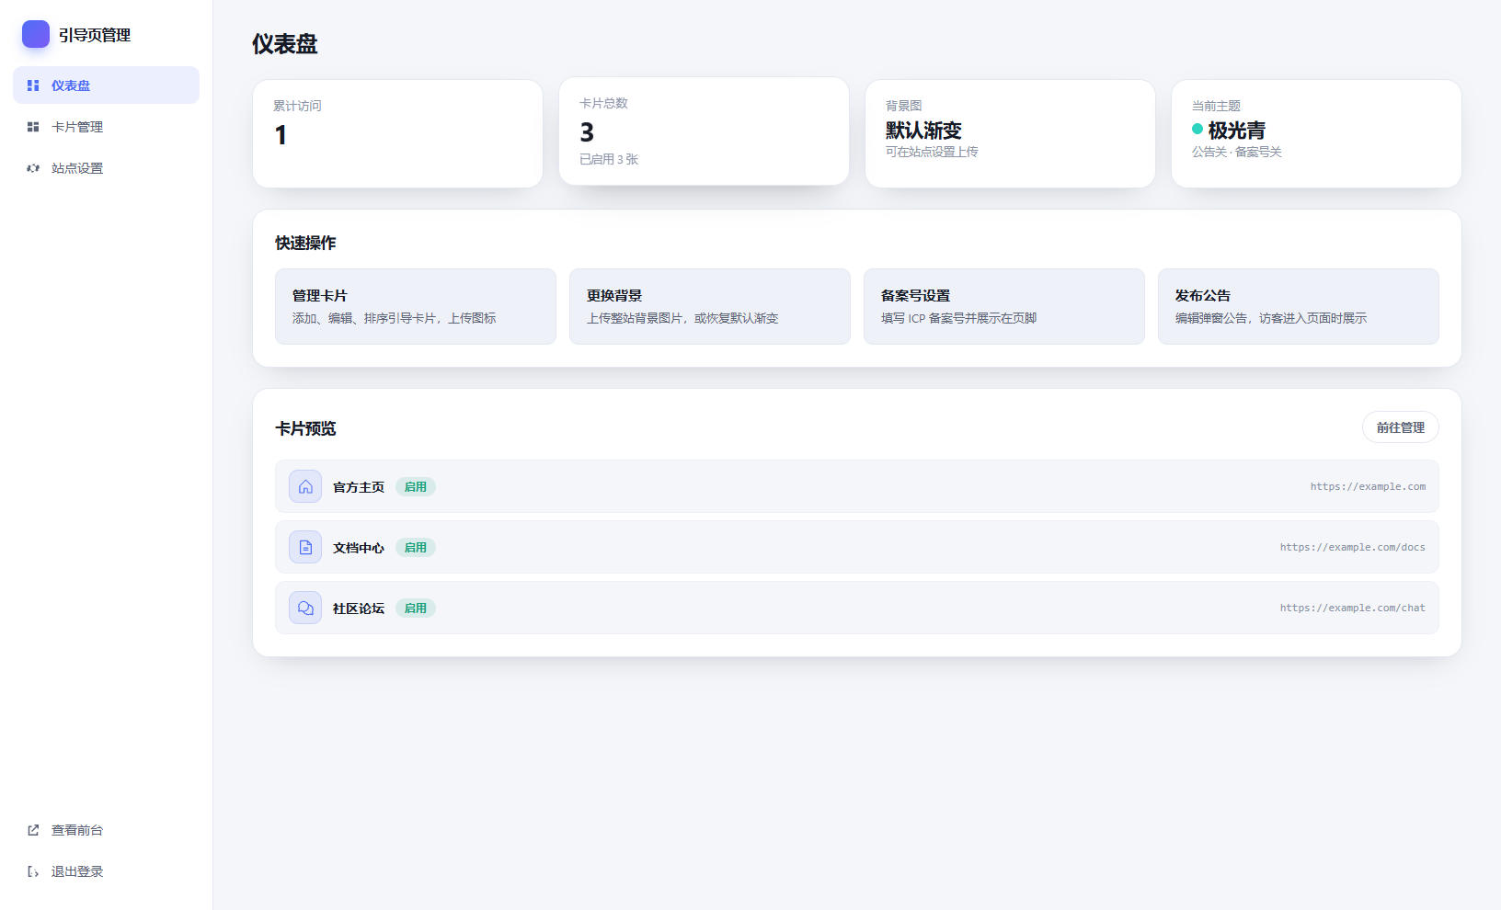Click the 已启用 3 张 text
This screenshot has height=910, width=1501.
[609, 159]
